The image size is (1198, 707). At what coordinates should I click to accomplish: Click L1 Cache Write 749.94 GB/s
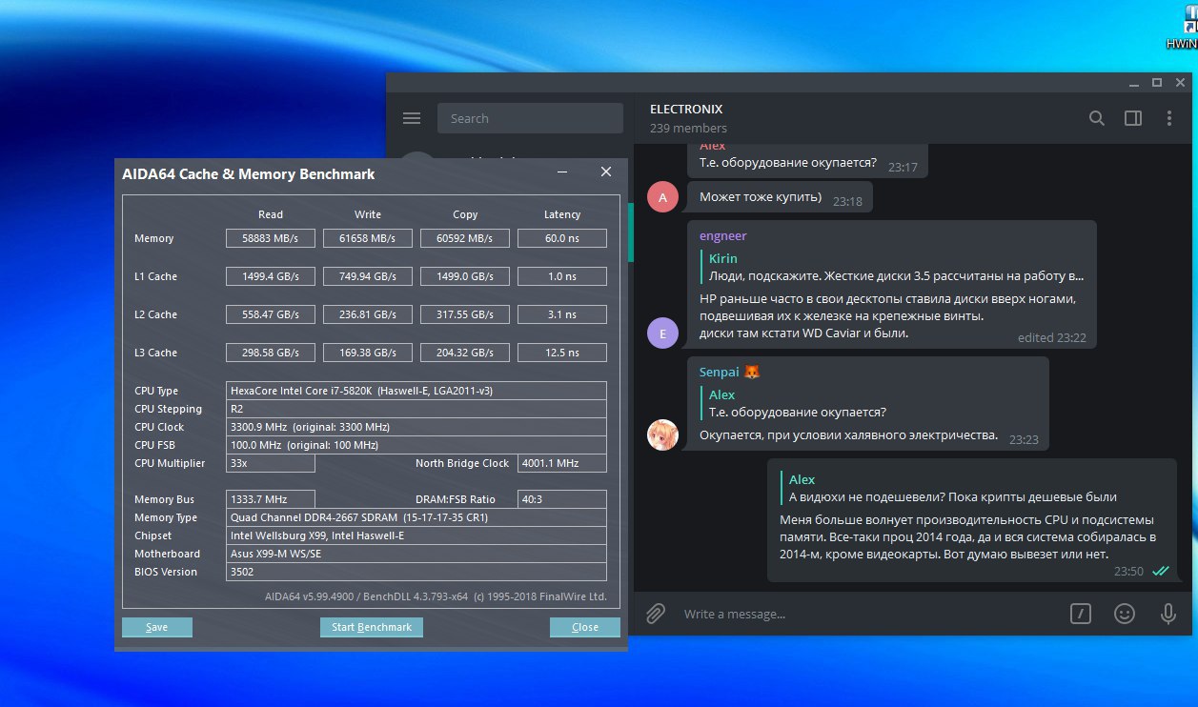pyautogui.click(x=368, y=276)
